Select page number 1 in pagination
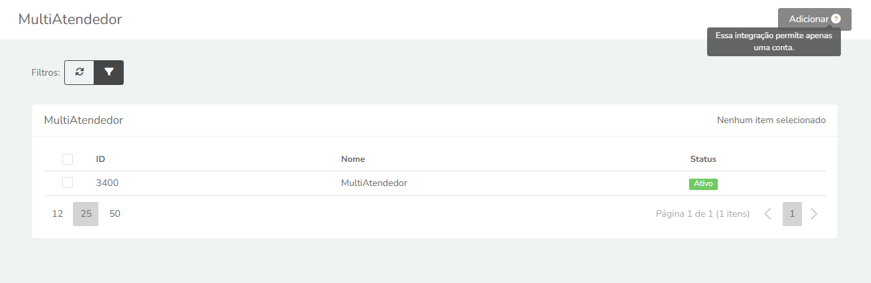 pyautogui.click(x=792, y=214)
